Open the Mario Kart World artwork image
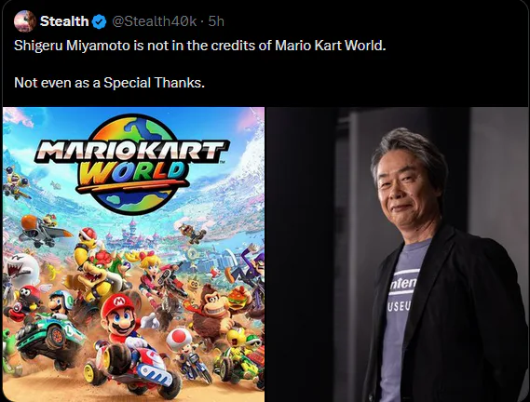The height and width of the screenshot is (402, 530). 133,254
